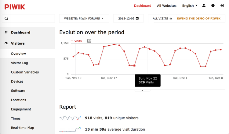Go to the Dashboard top menu link

tap(143, 6)
